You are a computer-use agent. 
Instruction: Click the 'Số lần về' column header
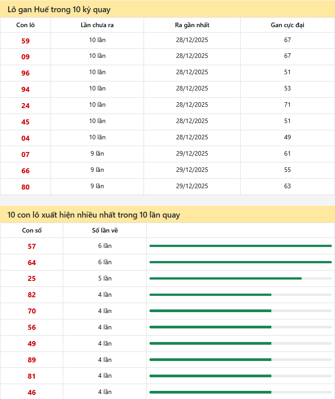[x=105, y=230]
